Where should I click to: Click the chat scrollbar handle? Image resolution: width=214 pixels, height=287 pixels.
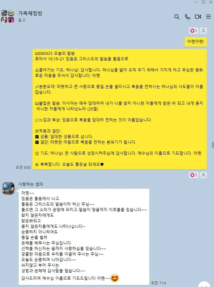pyautogui.click(x=213, y=145)
